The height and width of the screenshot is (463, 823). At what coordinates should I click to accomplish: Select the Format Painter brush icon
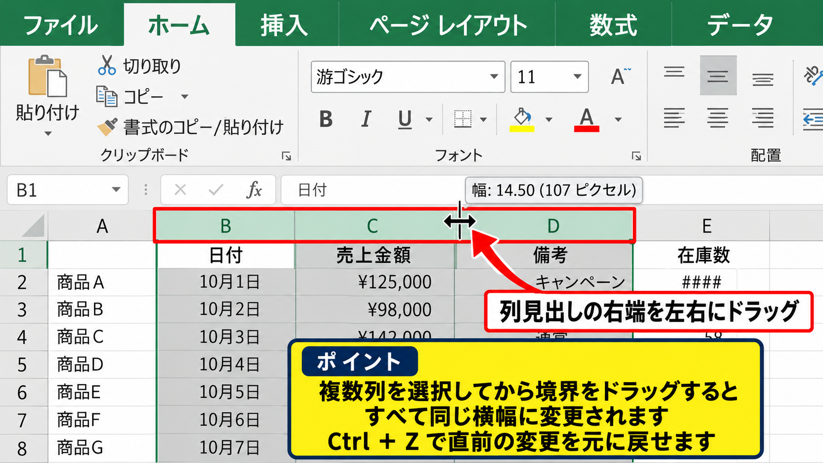pyautogui.click(x=107, y=126)
